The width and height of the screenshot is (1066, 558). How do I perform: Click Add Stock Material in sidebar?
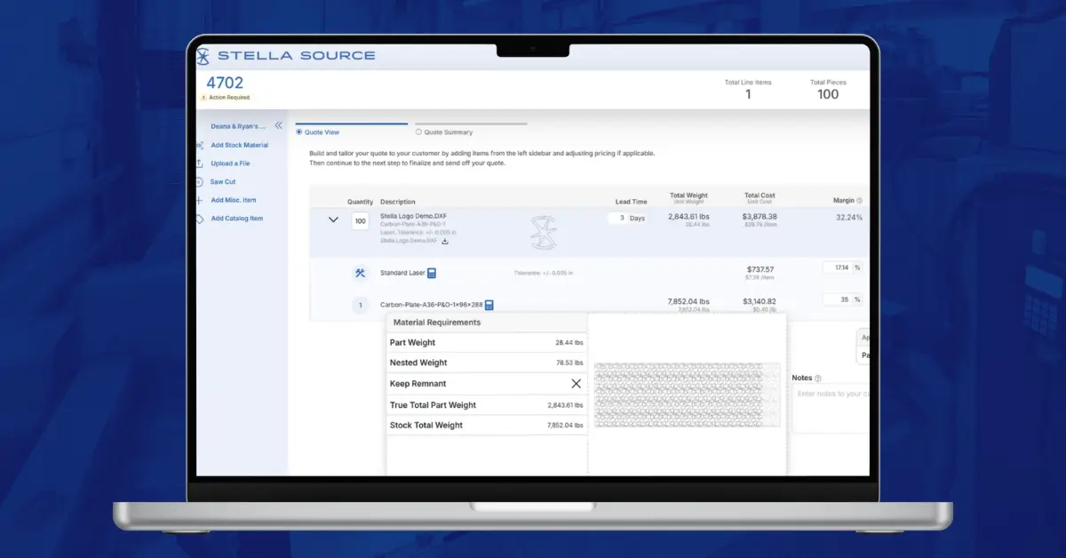239,145
